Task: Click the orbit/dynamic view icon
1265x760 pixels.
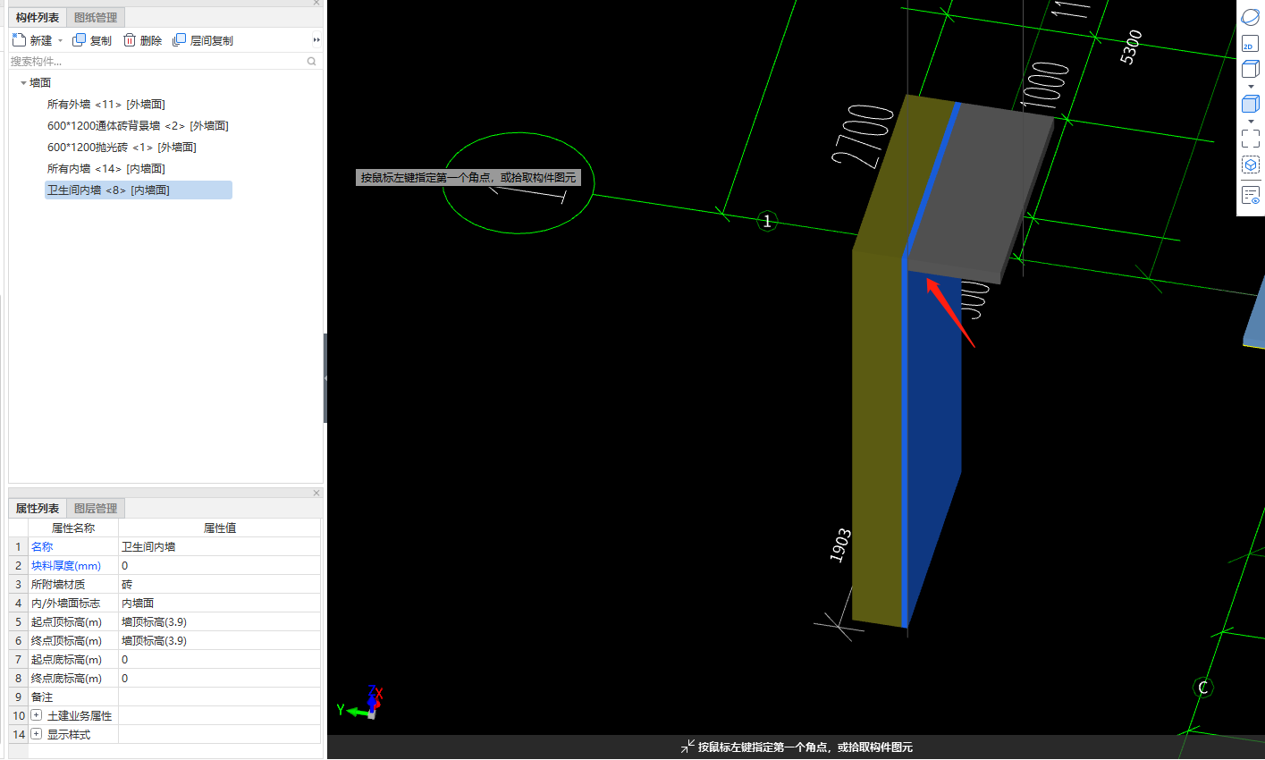Action: (x=1251, y=17)
